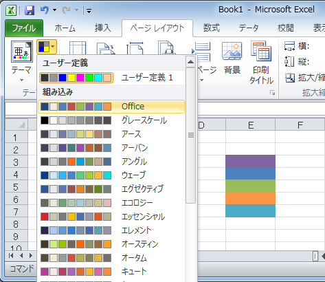Click the Excel application icon in title bar

[x=11, y=10]
